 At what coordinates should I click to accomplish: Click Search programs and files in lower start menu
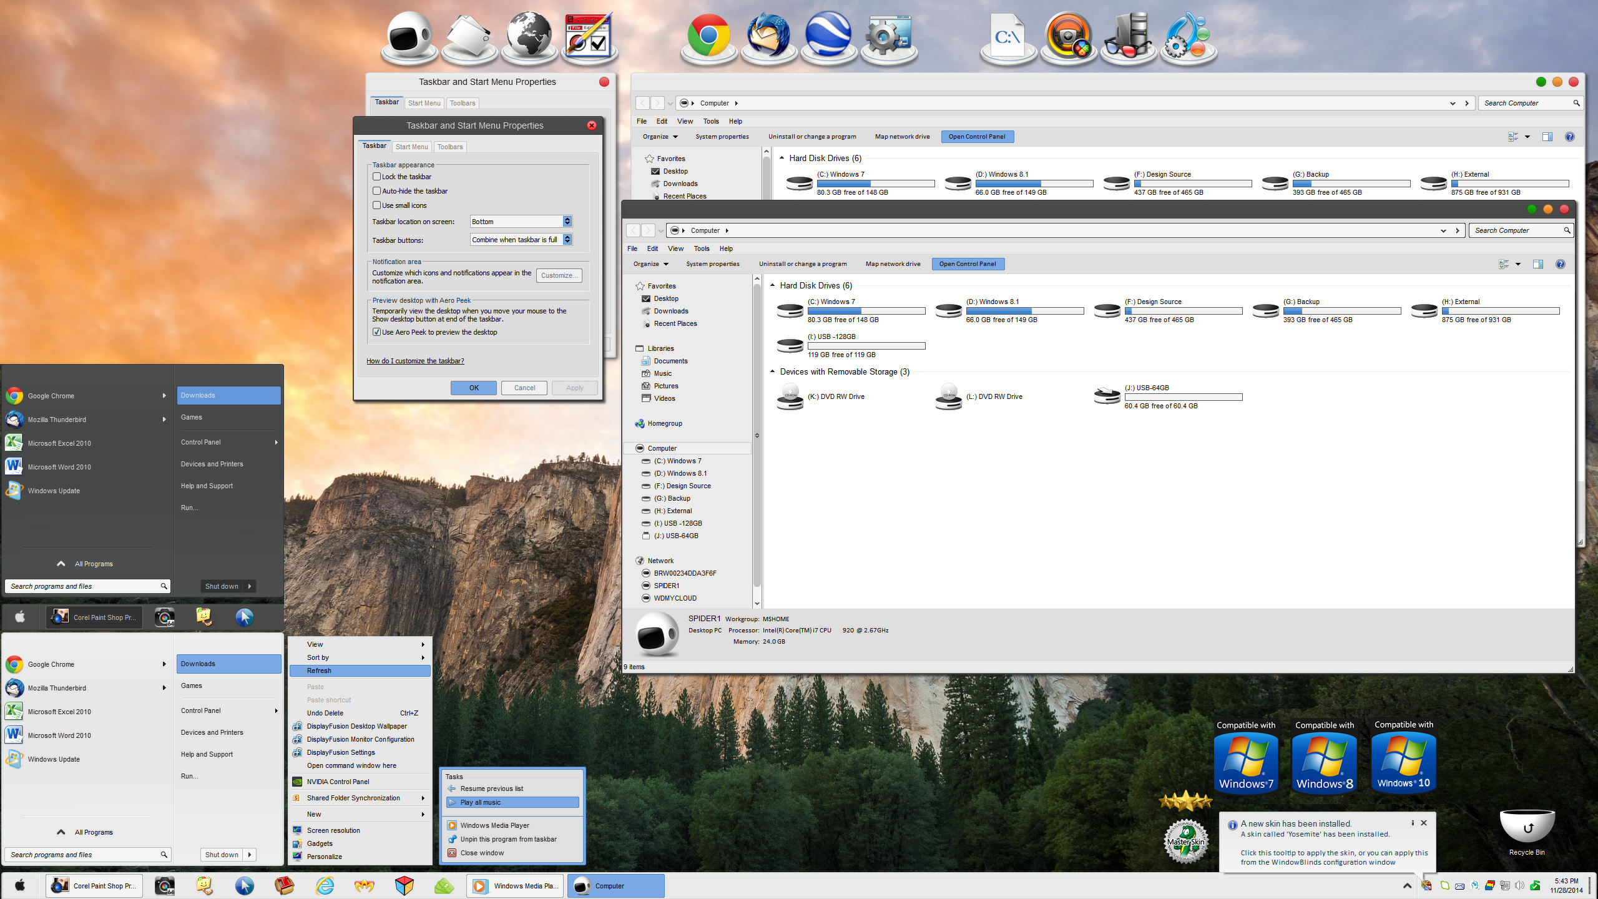87,855
